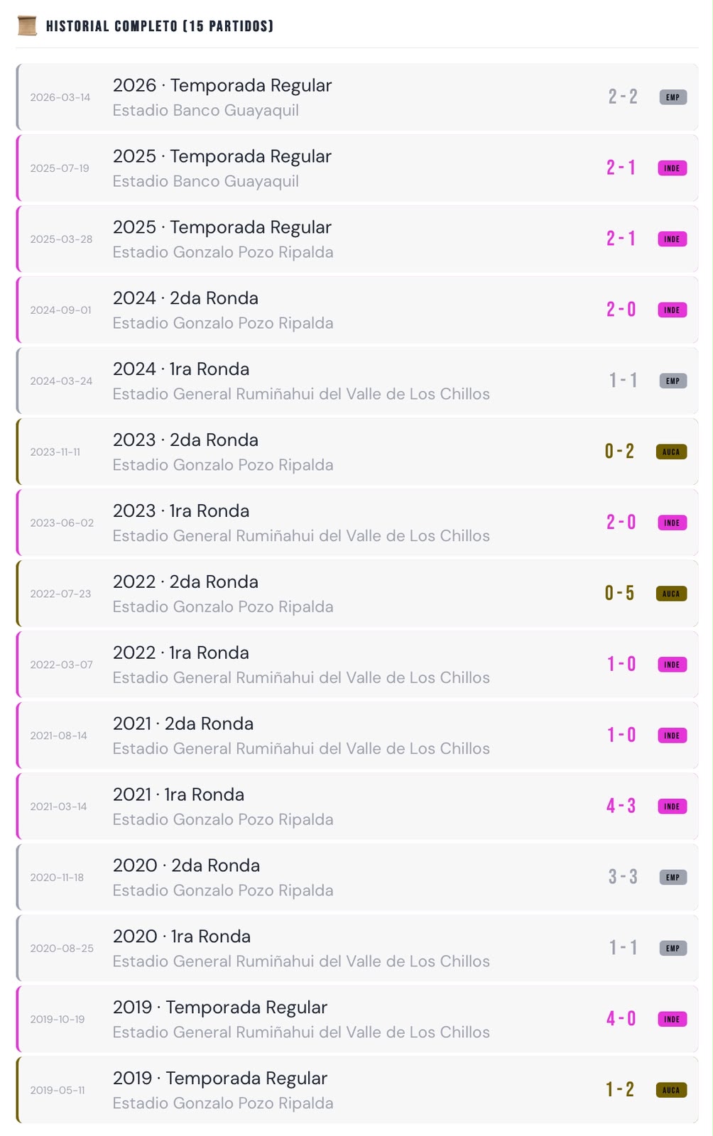Click the scroll icon beside Historial Completo

(x=27, y=26)
